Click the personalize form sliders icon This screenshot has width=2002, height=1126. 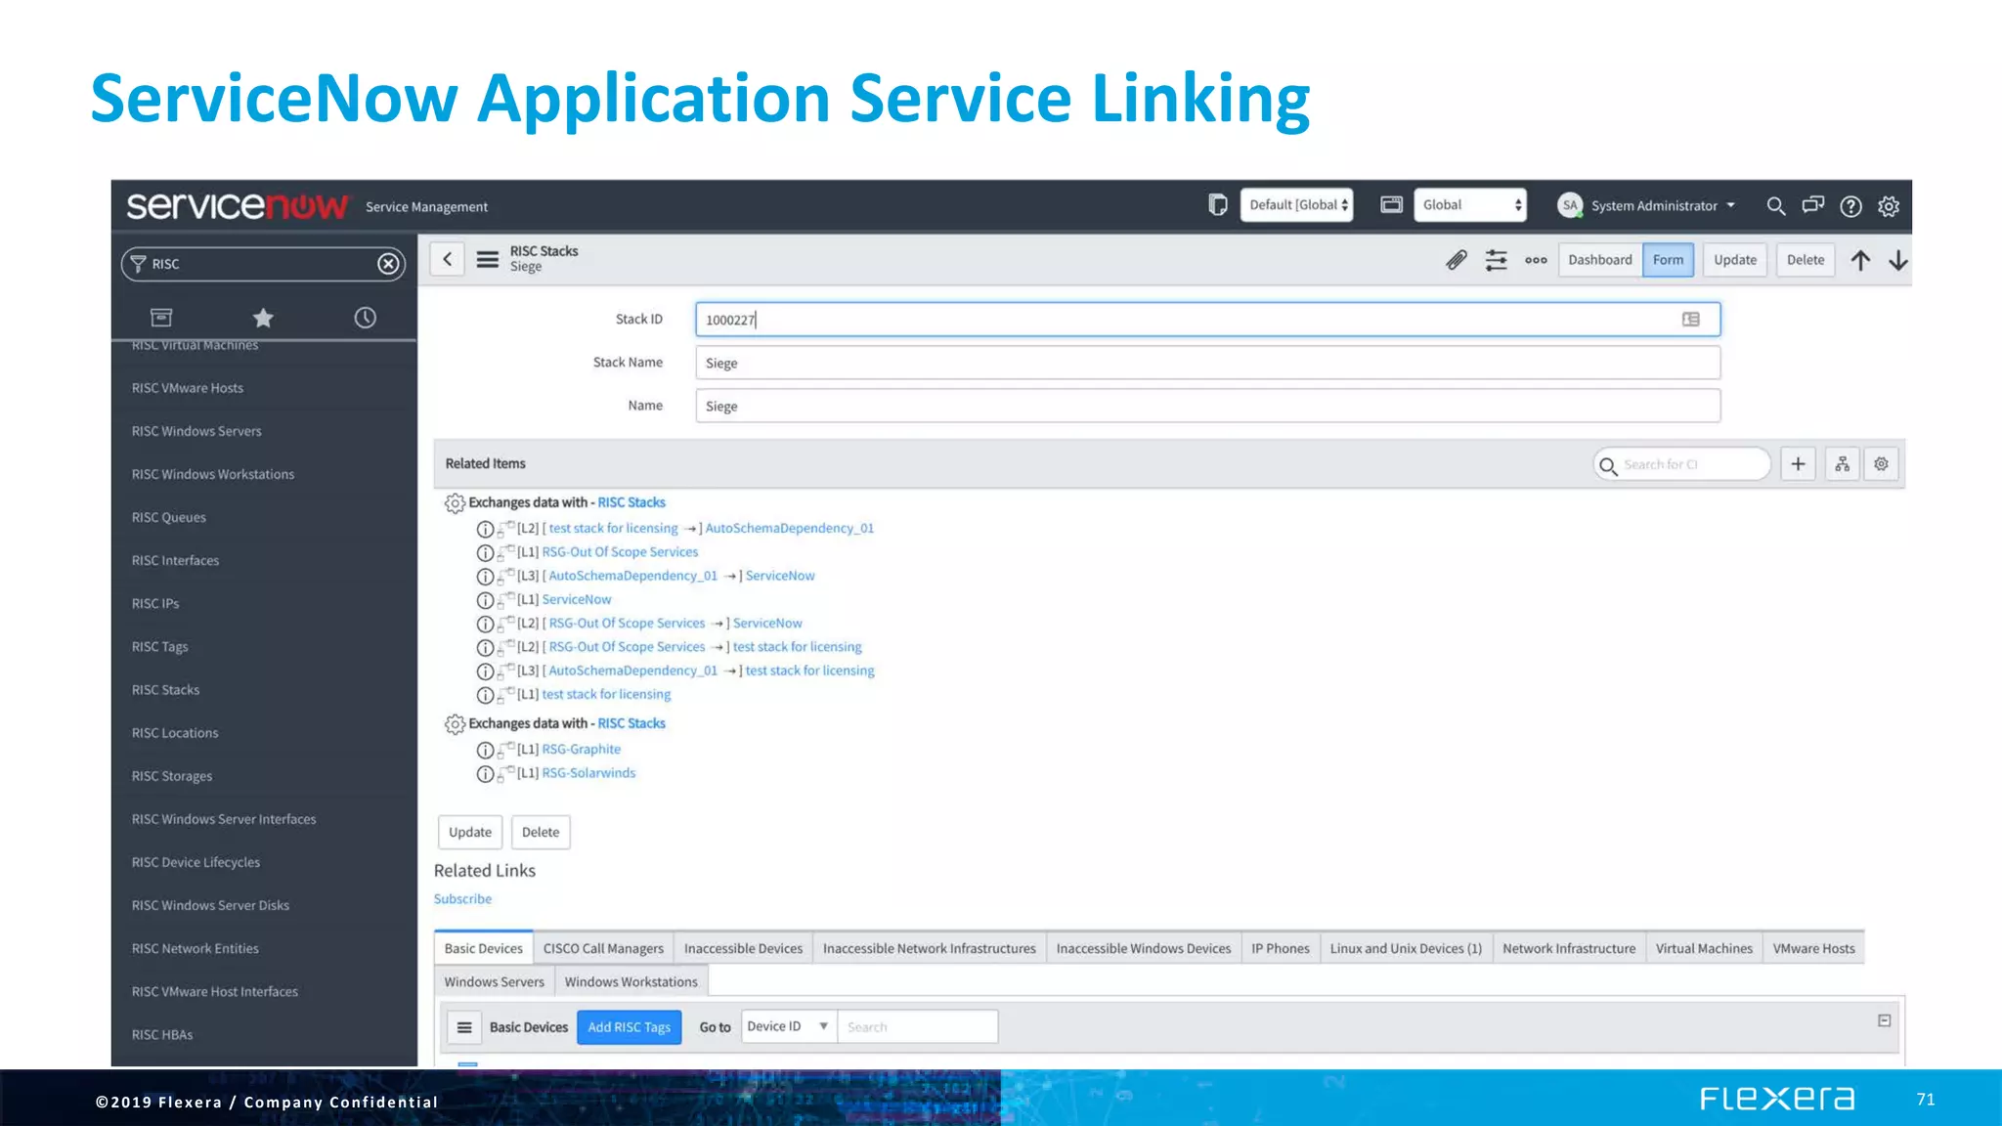point(1496,260)
